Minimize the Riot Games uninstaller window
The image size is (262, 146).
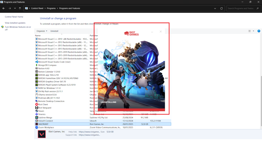point(152,32)
